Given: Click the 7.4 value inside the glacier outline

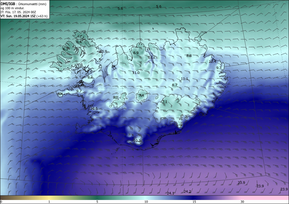Looking at the screenshot, I should click(141, 96).
